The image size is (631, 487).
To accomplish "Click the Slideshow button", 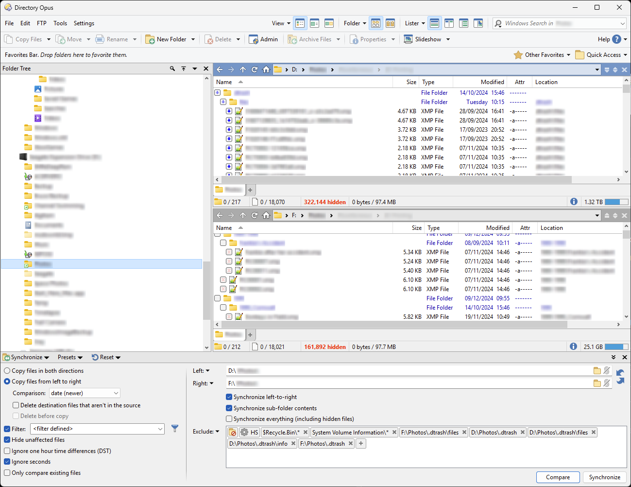I will point(423,39).
